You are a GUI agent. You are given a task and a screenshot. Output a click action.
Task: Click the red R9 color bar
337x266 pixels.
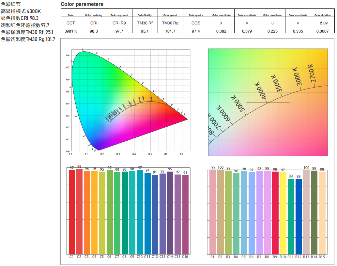point(275,213)
